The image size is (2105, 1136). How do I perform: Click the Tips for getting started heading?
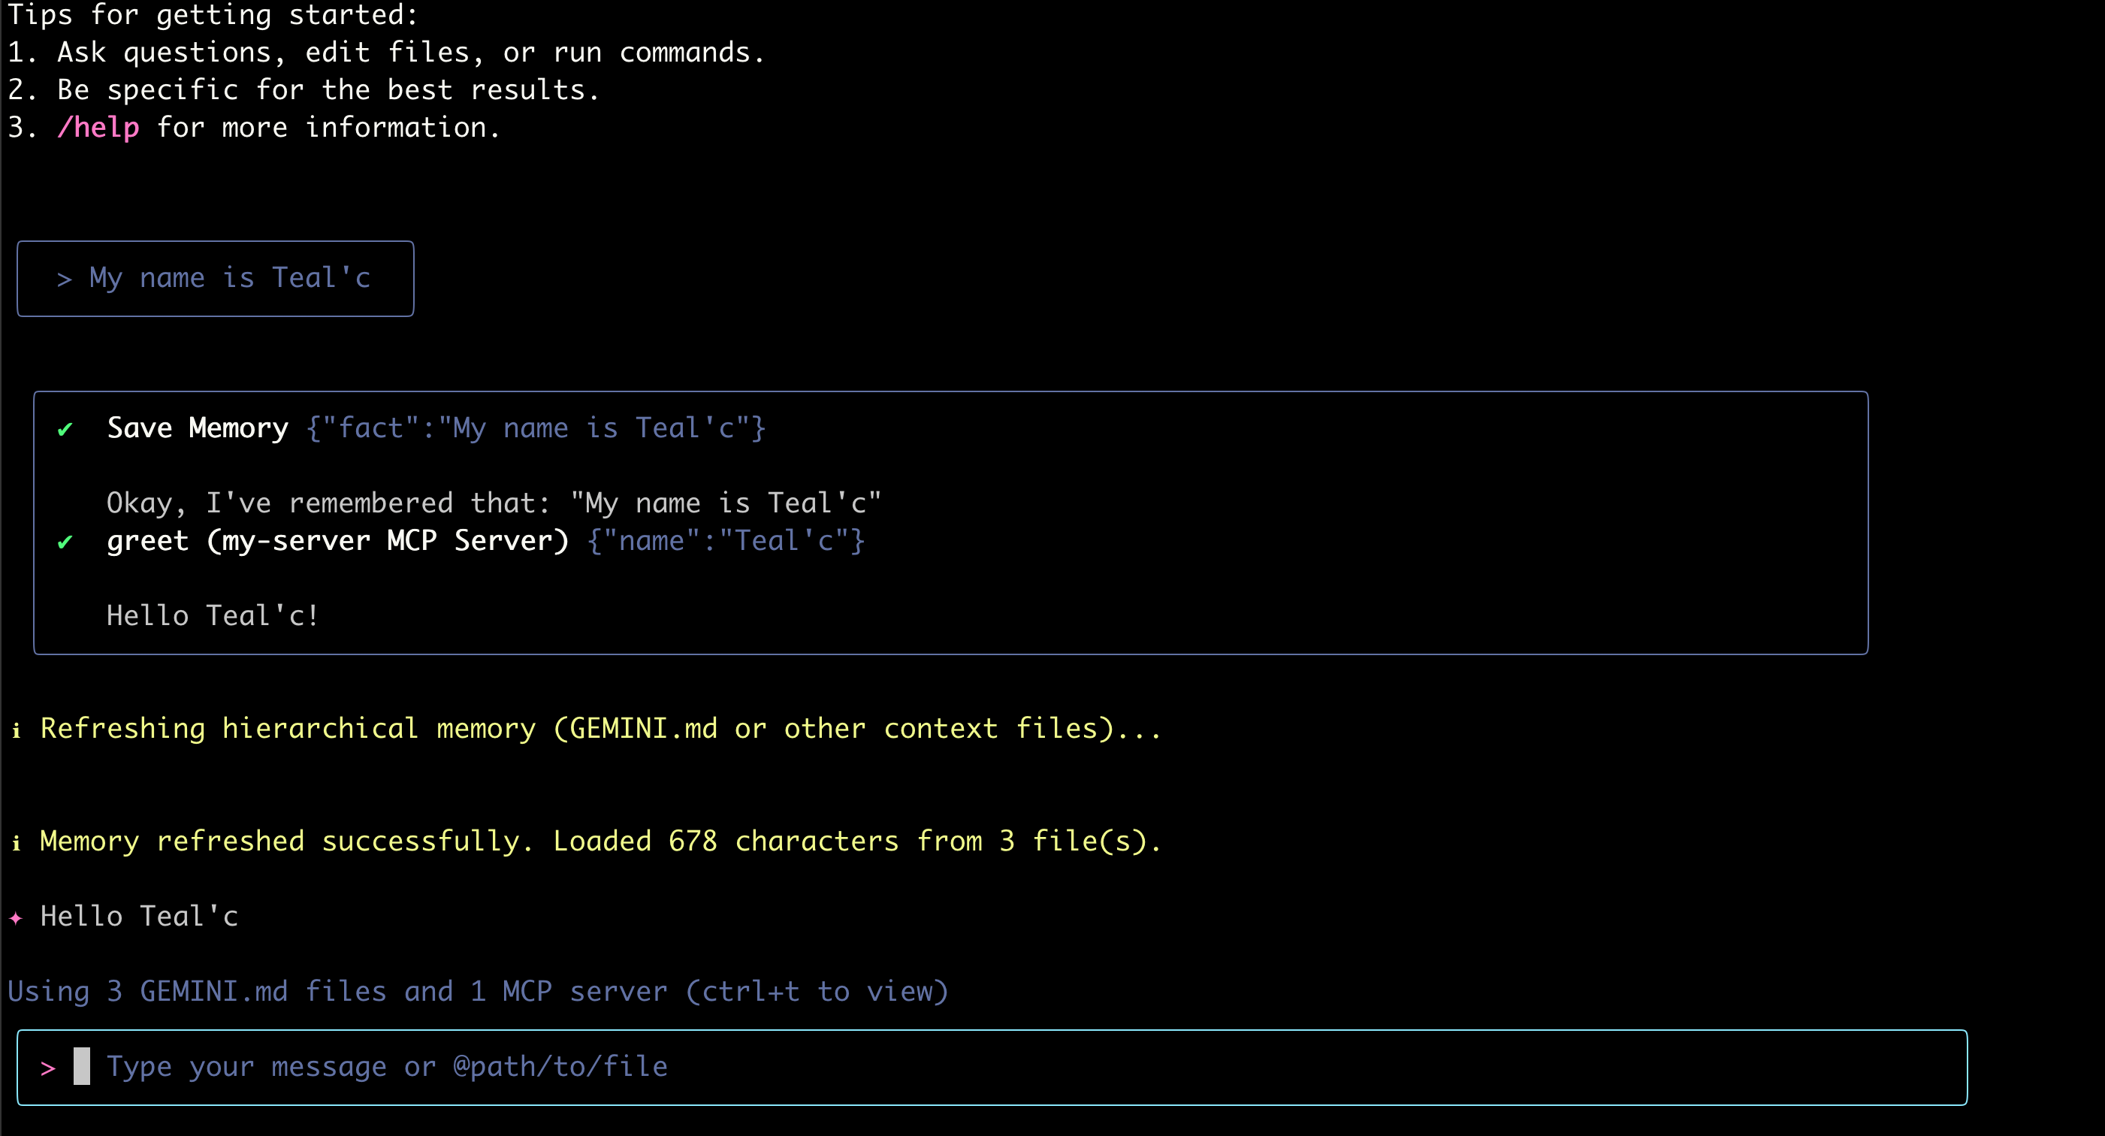click(213, 15)
